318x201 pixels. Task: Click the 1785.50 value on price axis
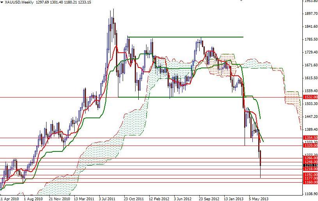(311, 39)
